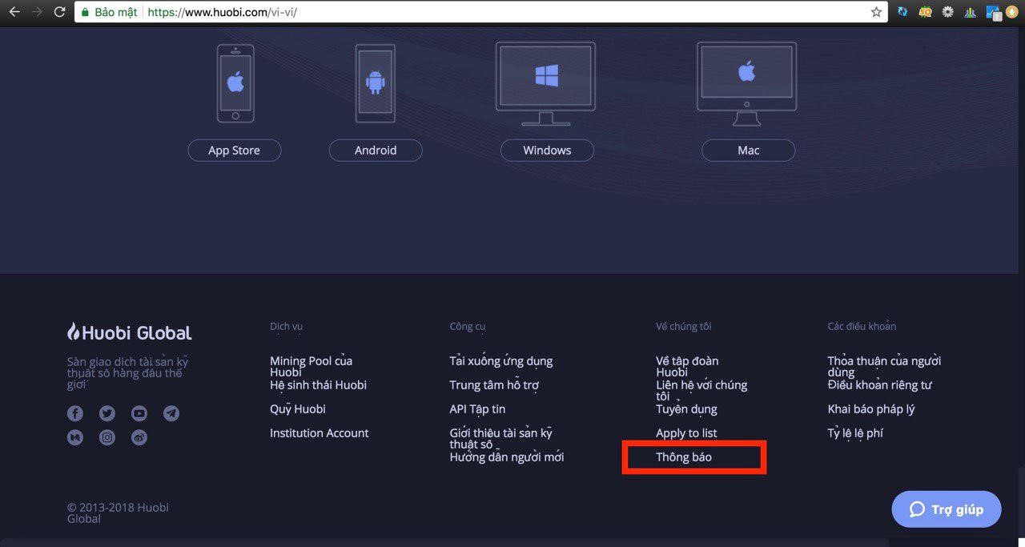Open the Hệ sinh thái Huobi link
The height and width of the screenshot is (547, 1025).
[x=318, y=385]
